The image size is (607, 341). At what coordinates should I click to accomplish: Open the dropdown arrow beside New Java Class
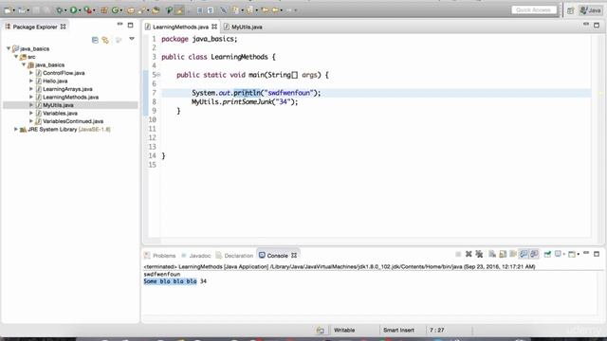[x=121, y=10]
